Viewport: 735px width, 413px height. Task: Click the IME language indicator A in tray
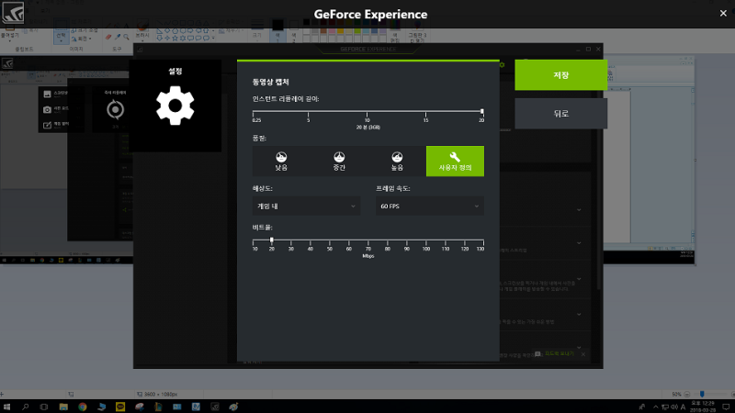point(683,407)
